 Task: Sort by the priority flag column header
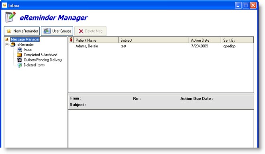coord(71,40)
